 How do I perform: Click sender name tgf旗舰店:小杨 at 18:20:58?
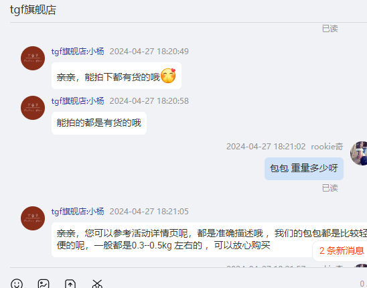coord(78,101)
